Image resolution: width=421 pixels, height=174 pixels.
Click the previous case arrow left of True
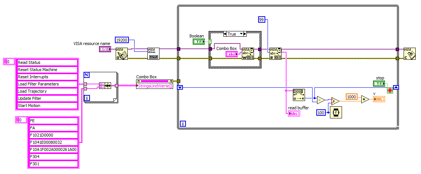point(225,34)
